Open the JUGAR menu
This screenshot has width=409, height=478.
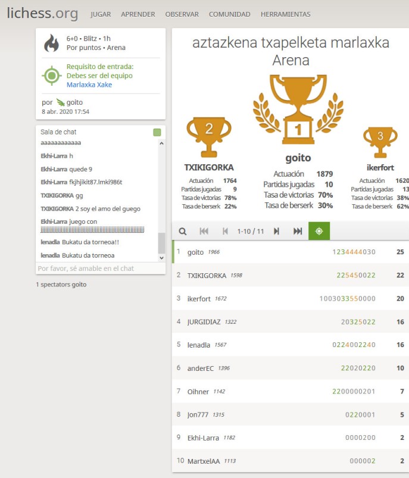101,14
